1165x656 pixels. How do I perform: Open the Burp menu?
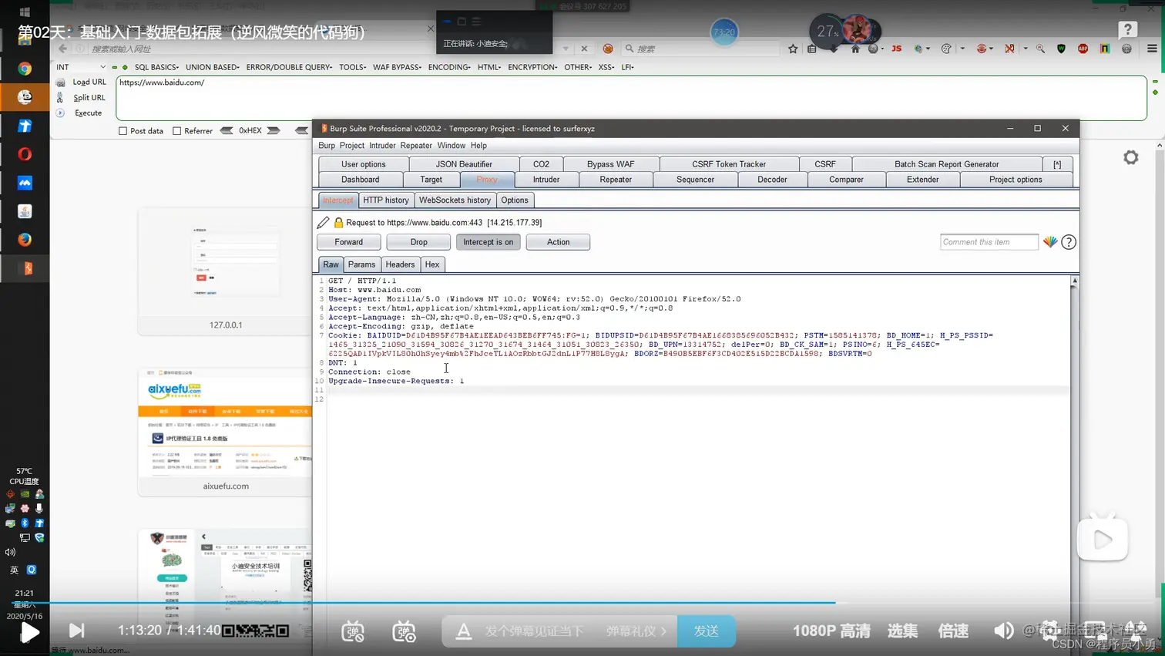327,146
